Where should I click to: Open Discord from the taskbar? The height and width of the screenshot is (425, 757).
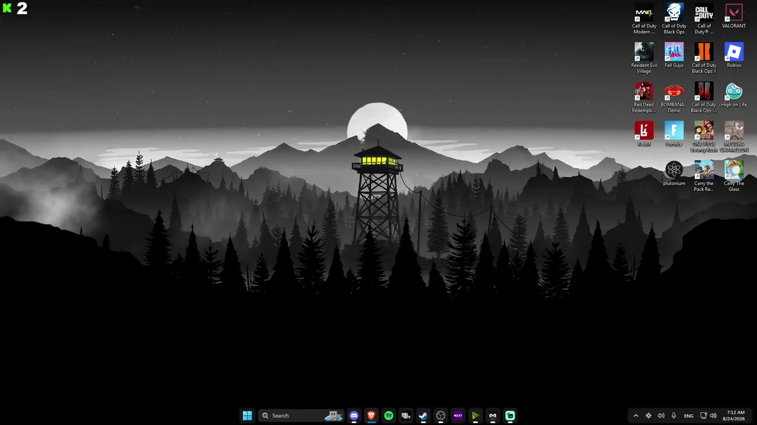click(354, 416)
